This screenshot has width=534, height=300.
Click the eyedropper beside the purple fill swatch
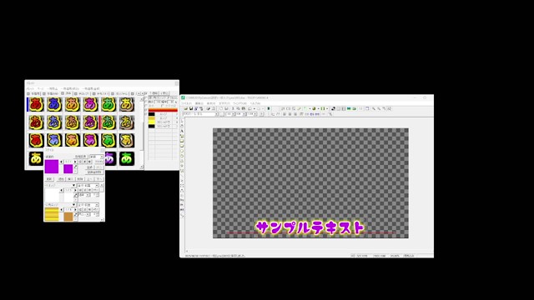(76, 167)
